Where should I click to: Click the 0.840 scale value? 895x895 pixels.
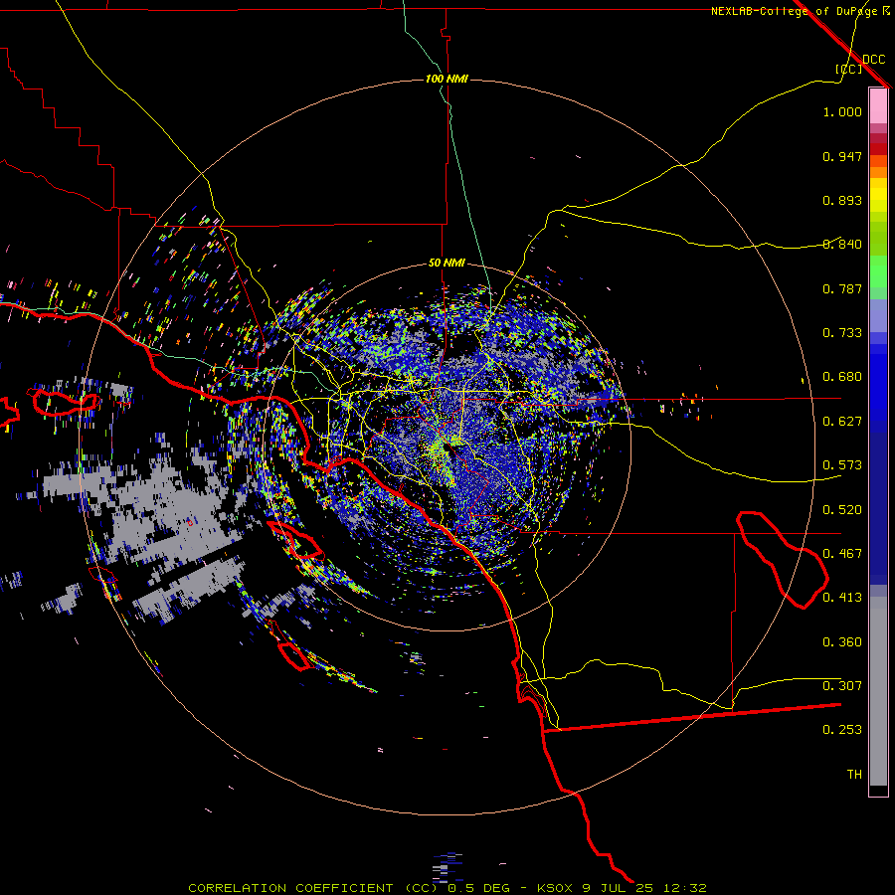(x=842, y=245)
